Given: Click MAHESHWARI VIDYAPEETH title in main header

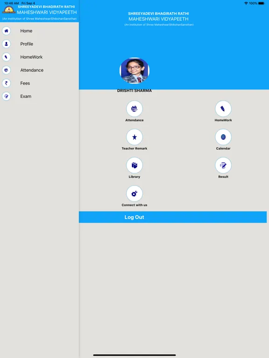Looking at the screenshot, I should [158, 19].
